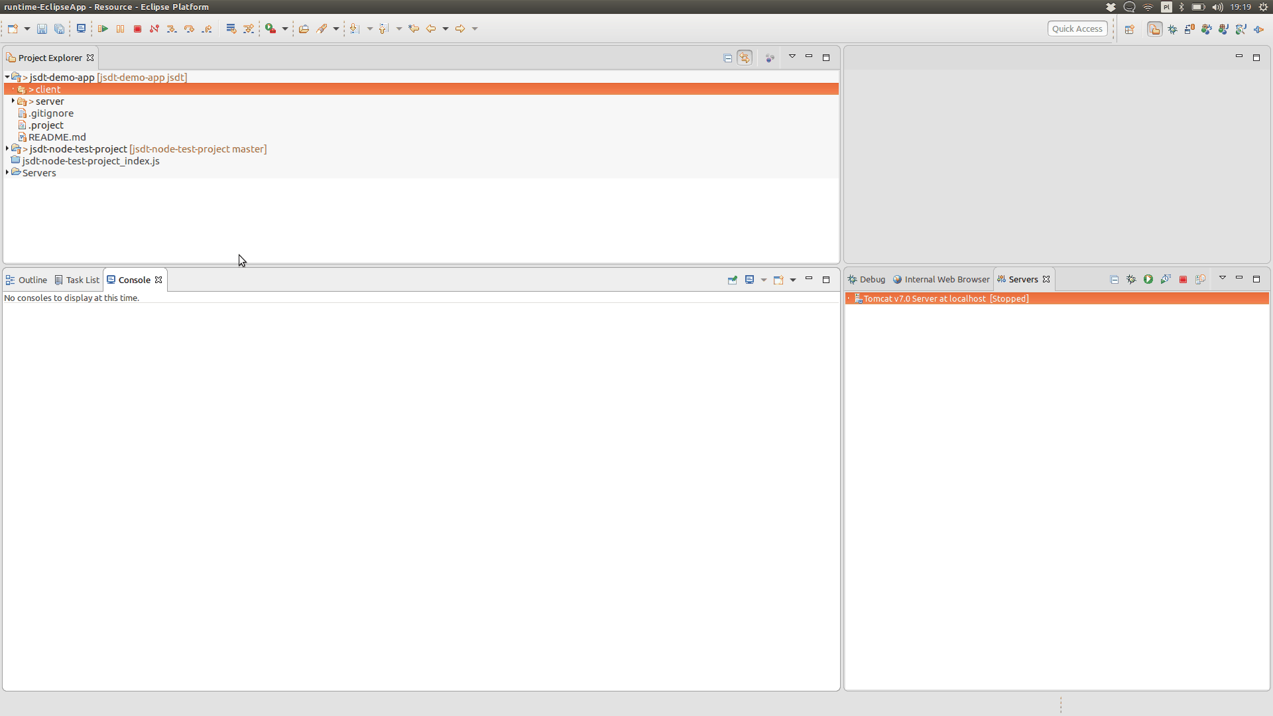The width and height of the screenshot is (1273, 716).
Task: Toggle minimize Project Explorer panel
Action: (x=808, y=57)
